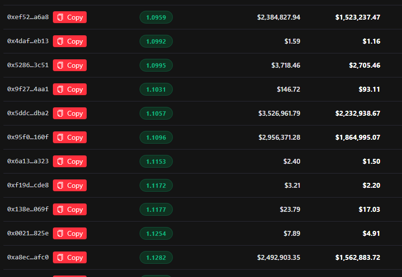Copy address 0x138e…069f
402x277 pixels.
pyautogui.click(x=70, y=209)
